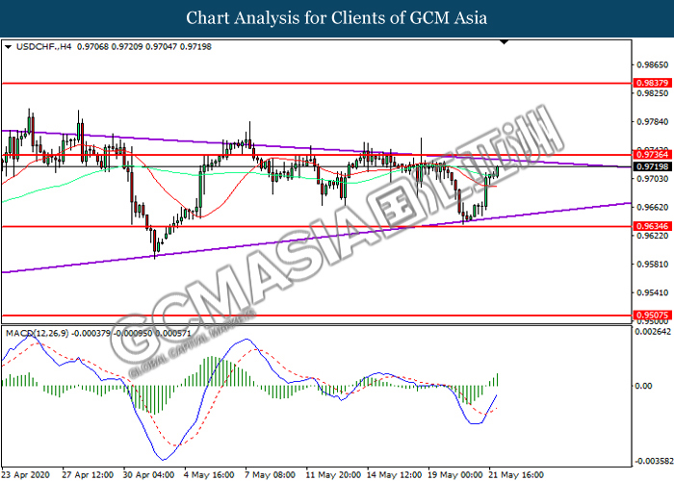Click the 0.97364 red price label
The image size is (674, 481).
pos(652,155)
